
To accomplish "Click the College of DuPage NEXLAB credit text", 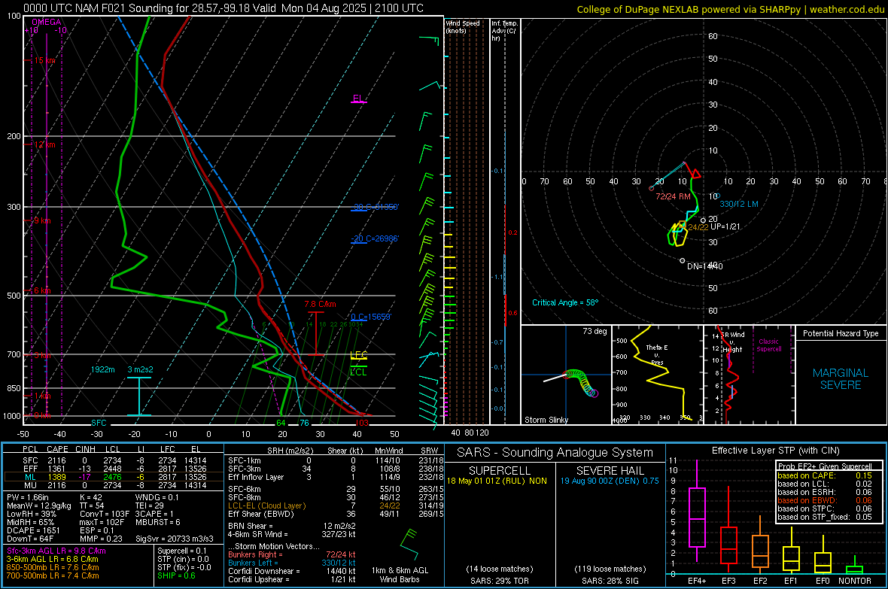I will pos(730,9).
